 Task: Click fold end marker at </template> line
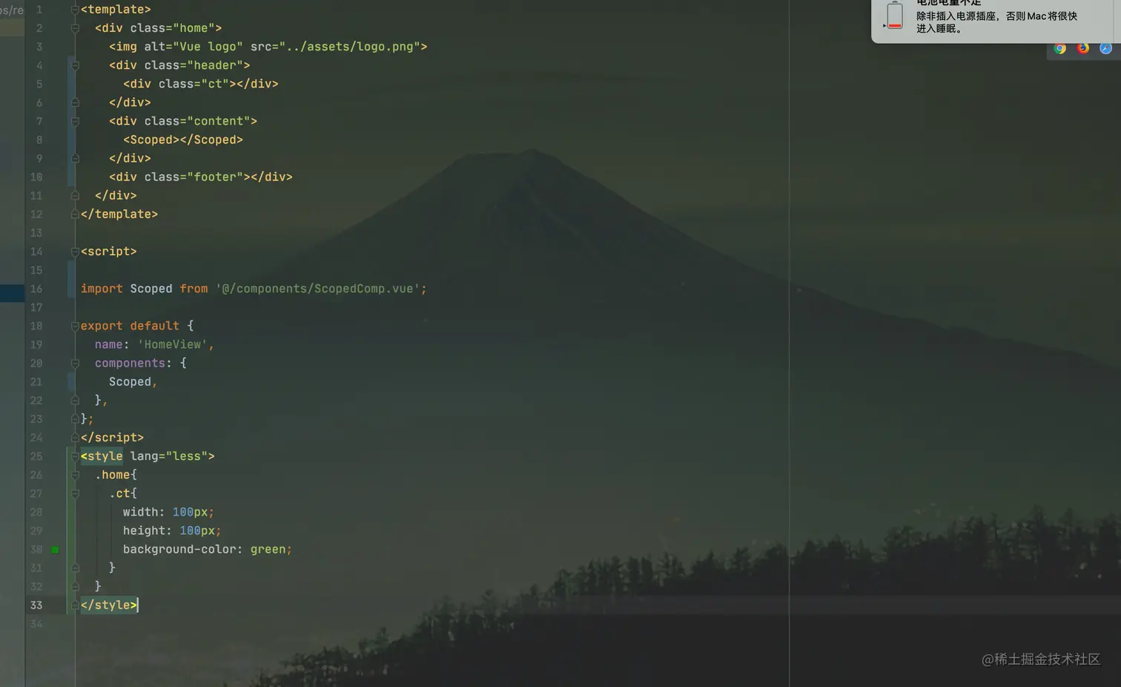click(x=75, y=214)
